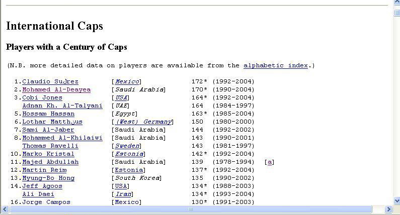This screenshot has height=215, width=400.
Task: Follow the USA link beside Cobi Jones
Action: (121, 97)
